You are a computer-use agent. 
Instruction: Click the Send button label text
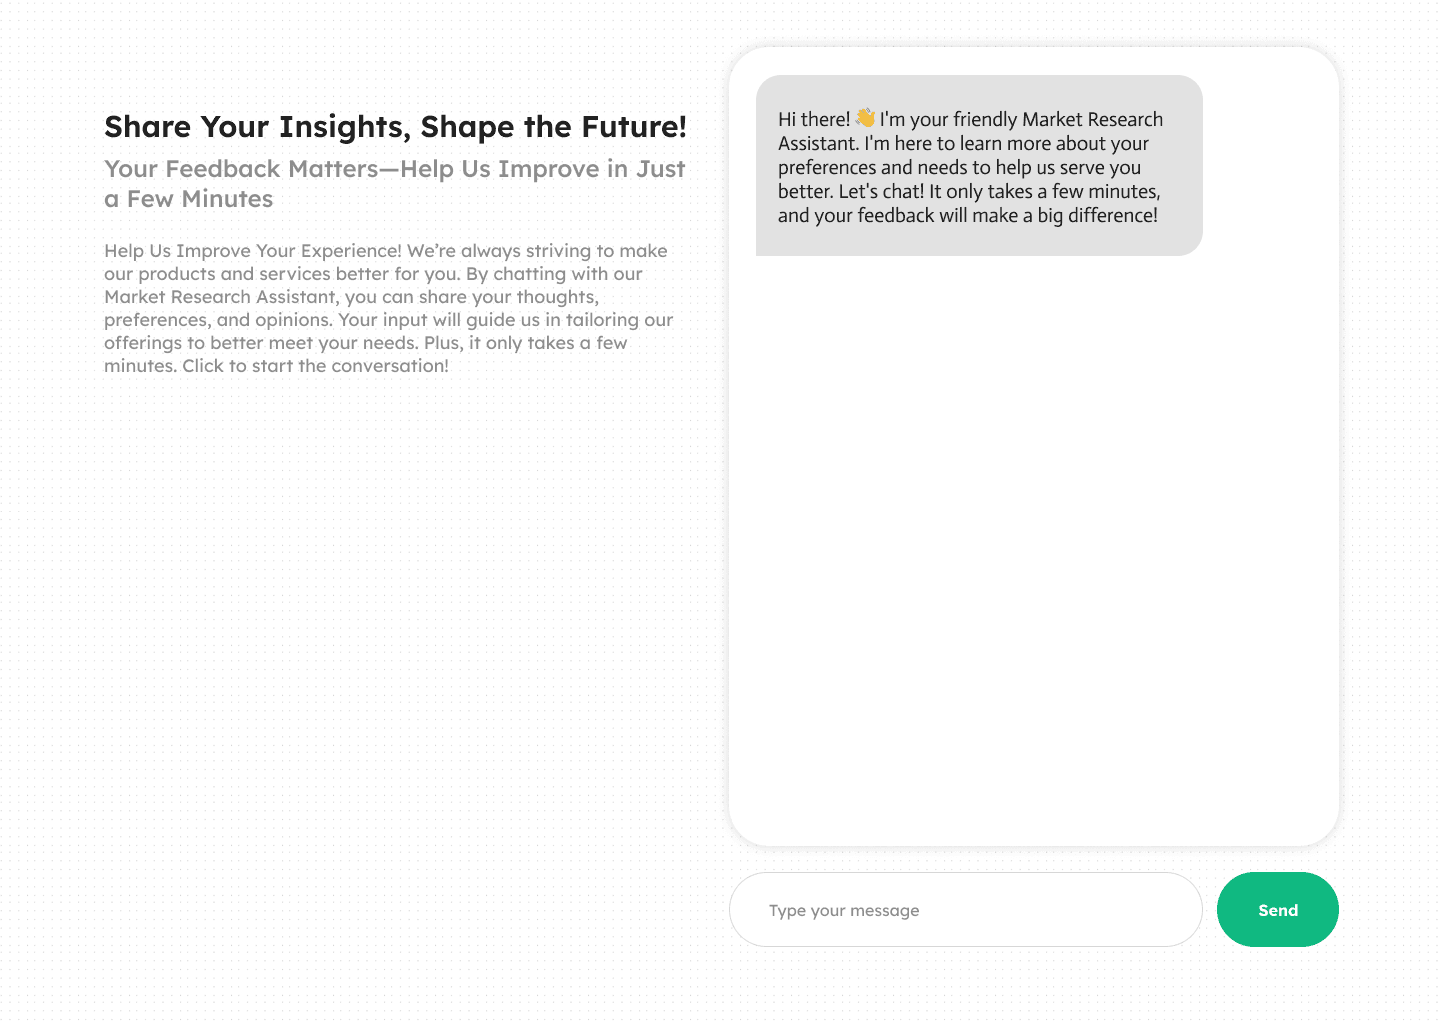pyautogui.click(x=1278, y=910)
